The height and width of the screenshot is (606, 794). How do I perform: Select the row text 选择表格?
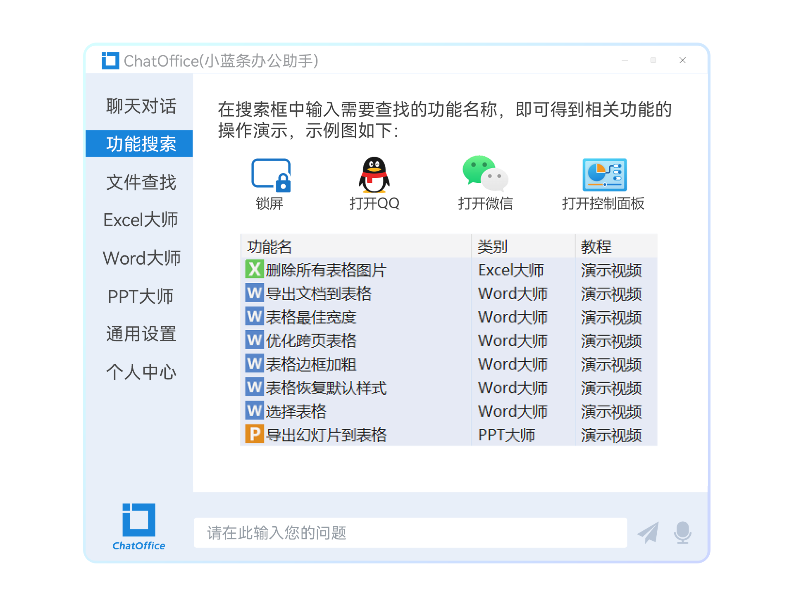pos(296,412)
